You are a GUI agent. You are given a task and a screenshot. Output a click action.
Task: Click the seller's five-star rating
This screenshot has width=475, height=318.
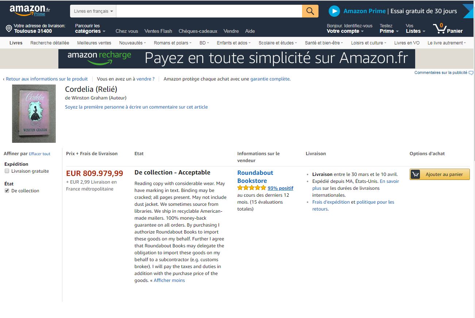pos(252,188)
